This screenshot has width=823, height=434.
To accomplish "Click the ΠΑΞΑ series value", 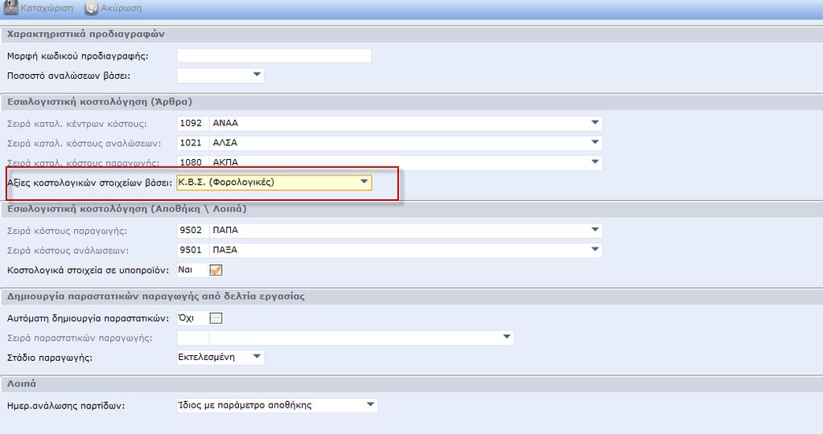I will tap(224, 249).
